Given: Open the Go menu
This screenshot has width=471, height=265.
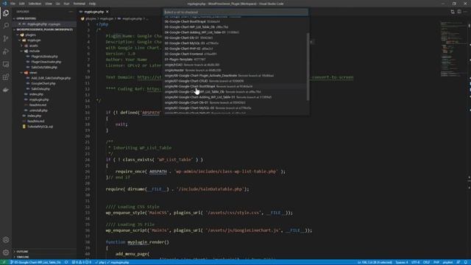Looking at the screenshot, I should pyautogui.click(x=57, y=4).
